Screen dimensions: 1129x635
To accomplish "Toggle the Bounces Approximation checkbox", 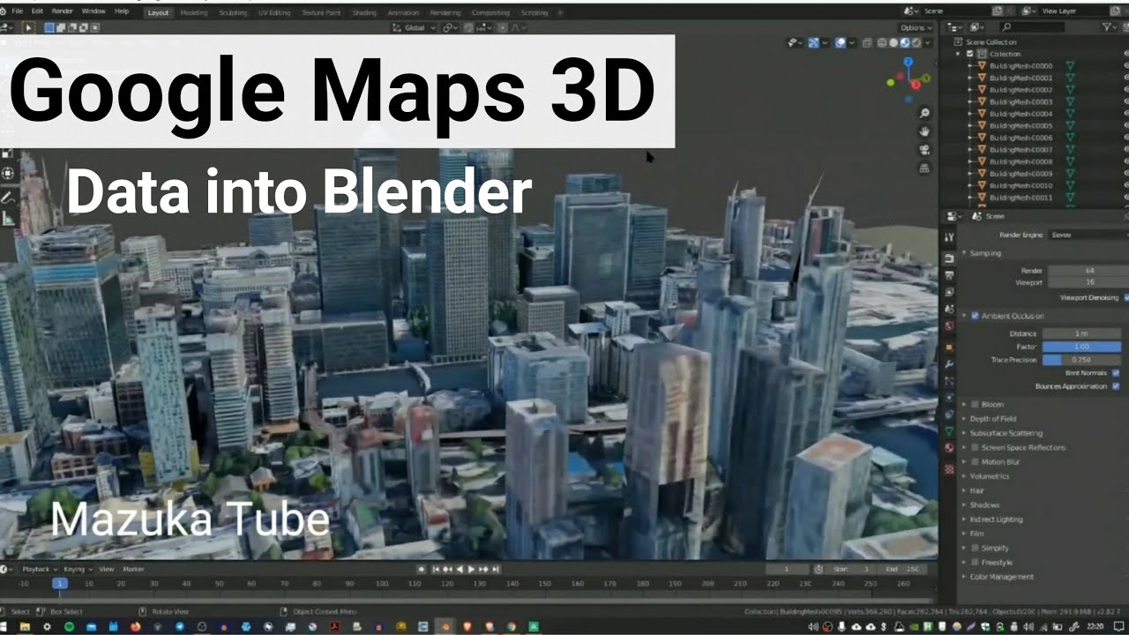I will point(1116,386).
